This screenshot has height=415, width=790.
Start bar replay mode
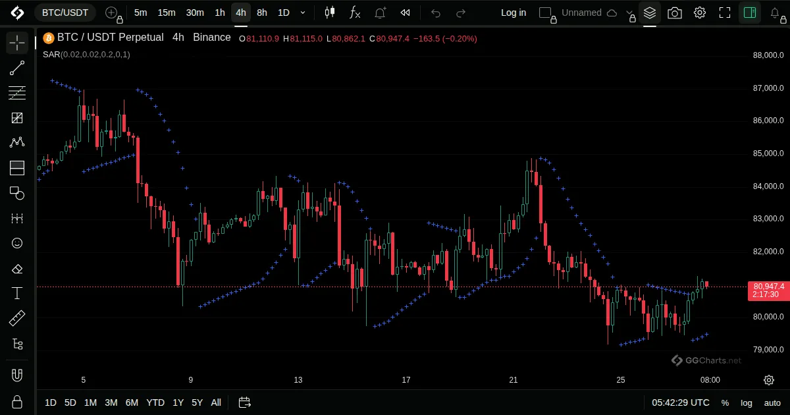[406, 13]
